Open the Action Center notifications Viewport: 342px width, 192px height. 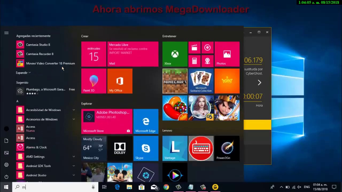(334, 187)
